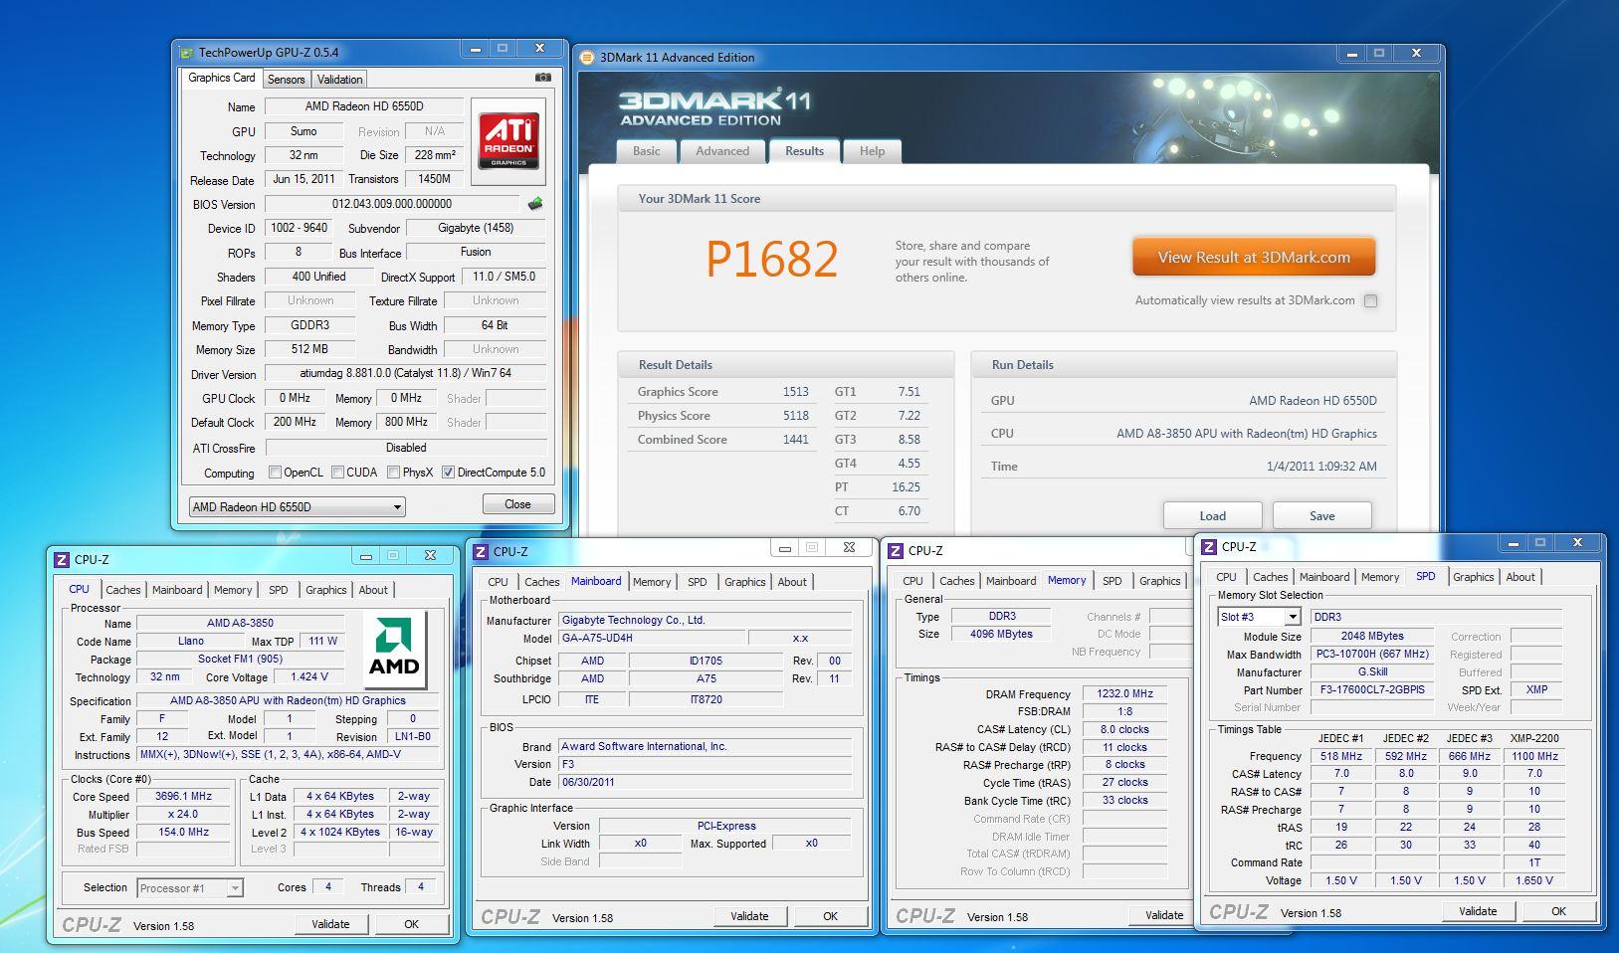Click the Part Number F3-17600CL7-2GBPIS
This screenshot has width=1619, height=953.
1372,690
